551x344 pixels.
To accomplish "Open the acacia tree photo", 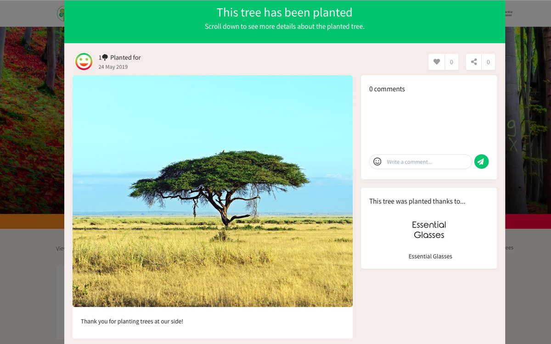I will (x=213, y=191).
